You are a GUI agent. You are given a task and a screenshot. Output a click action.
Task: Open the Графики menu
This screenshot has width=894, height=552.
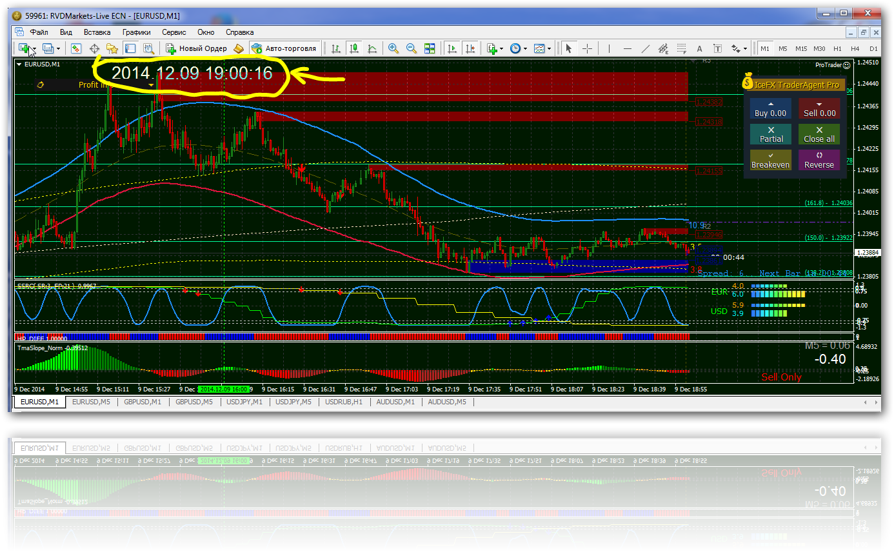137,32
